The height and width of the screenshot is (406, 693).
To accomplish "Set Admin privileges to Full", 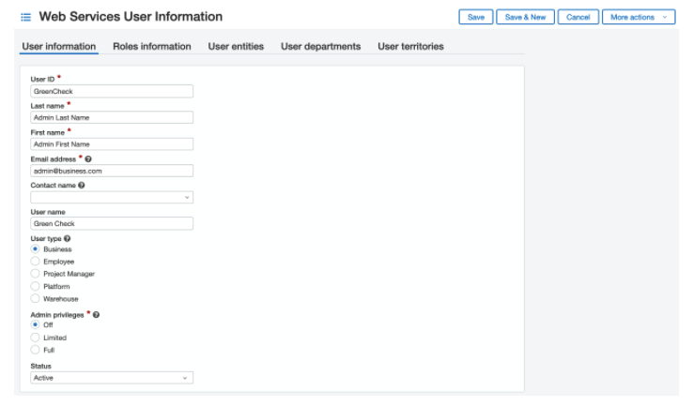I will [x=36, y=350].
